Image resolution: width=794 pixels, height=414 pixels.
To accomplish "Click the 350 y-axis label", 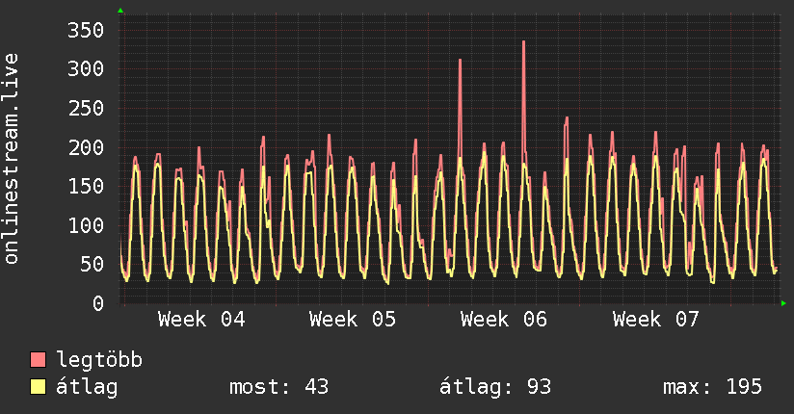I will [86, 31].
